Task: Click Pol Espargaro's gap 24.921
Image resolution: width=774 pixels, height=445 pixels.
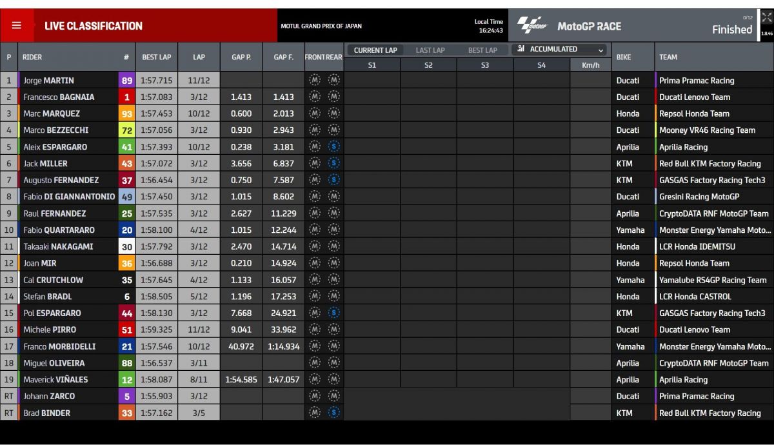Action: pyautogui.click(x=284, y=313)
